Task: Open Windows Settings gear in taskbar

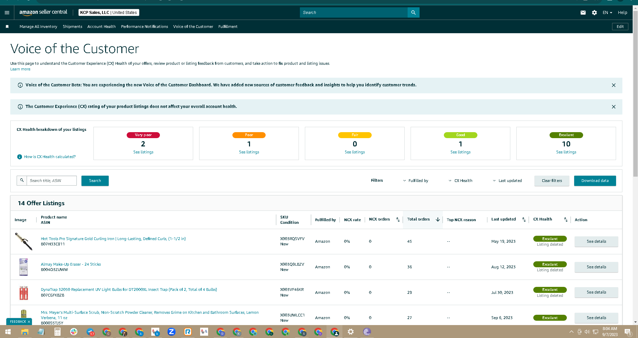Action: point(351,332)
